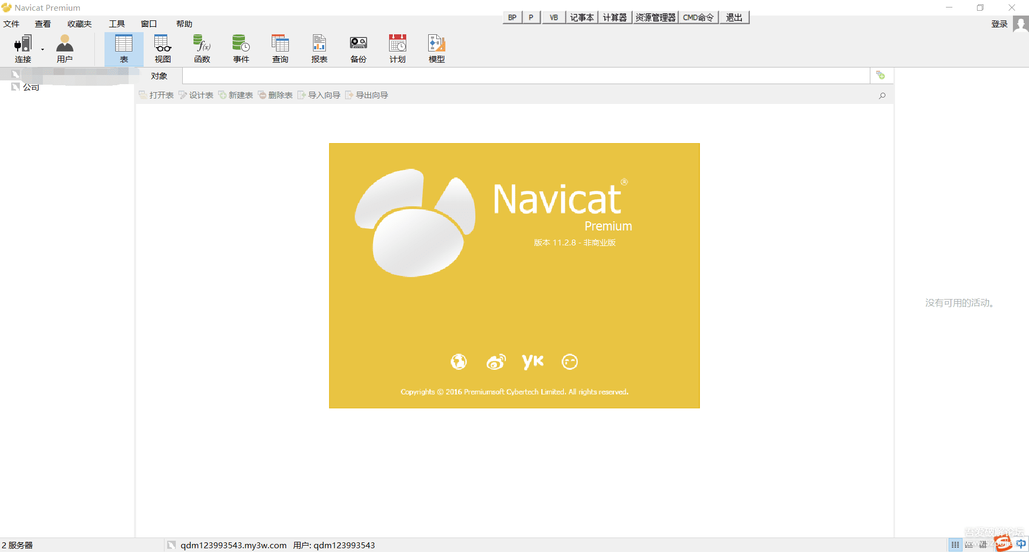Image resolution: width=1029 pixels, height=552 pixels.
Task: Click the 连接 (Connection) toolbar icon
Action: [x=23, y=49]
